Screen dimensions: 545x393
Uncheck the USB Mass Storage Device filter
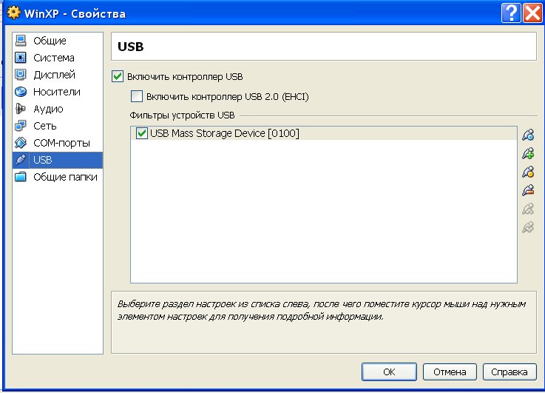click(x=142, y=133)
